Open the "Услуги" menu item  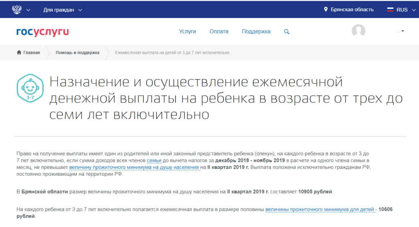[x=187, y=31]
